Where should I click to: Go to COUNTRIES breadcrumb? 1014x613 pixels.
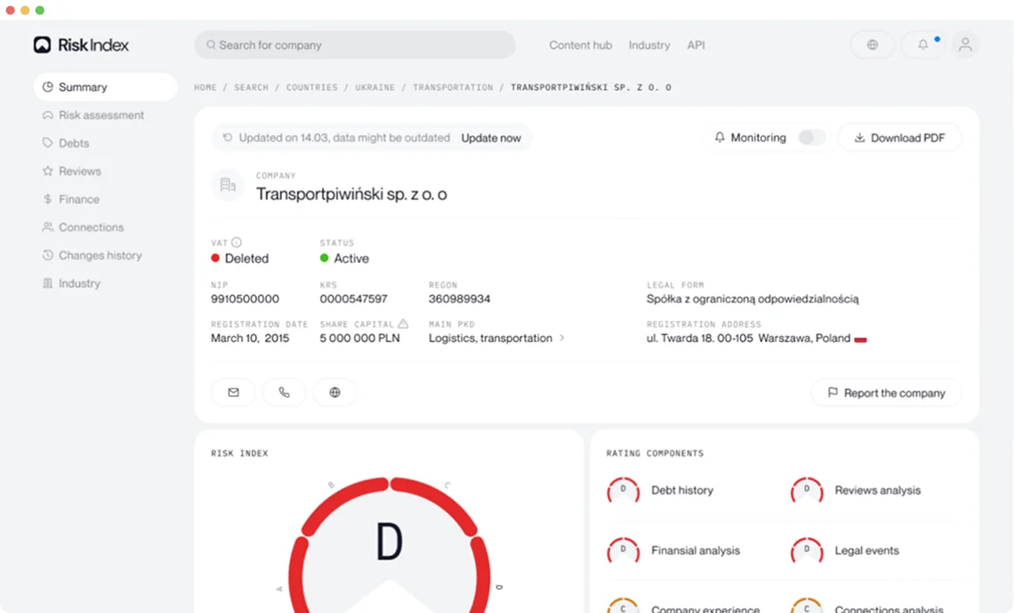click(311, 87)
